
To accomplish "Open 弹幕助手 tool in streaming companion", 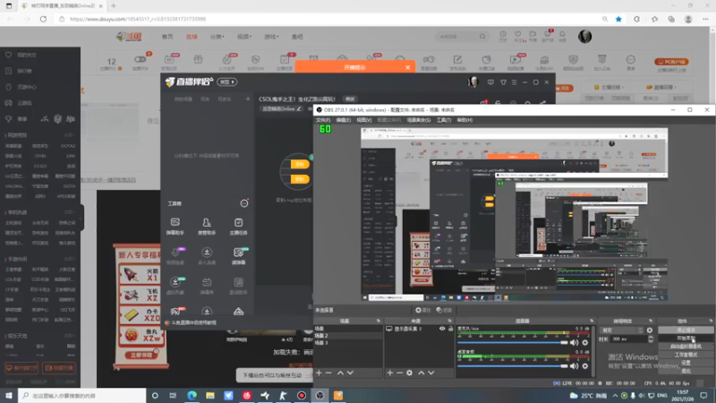I will pos(175,227).
